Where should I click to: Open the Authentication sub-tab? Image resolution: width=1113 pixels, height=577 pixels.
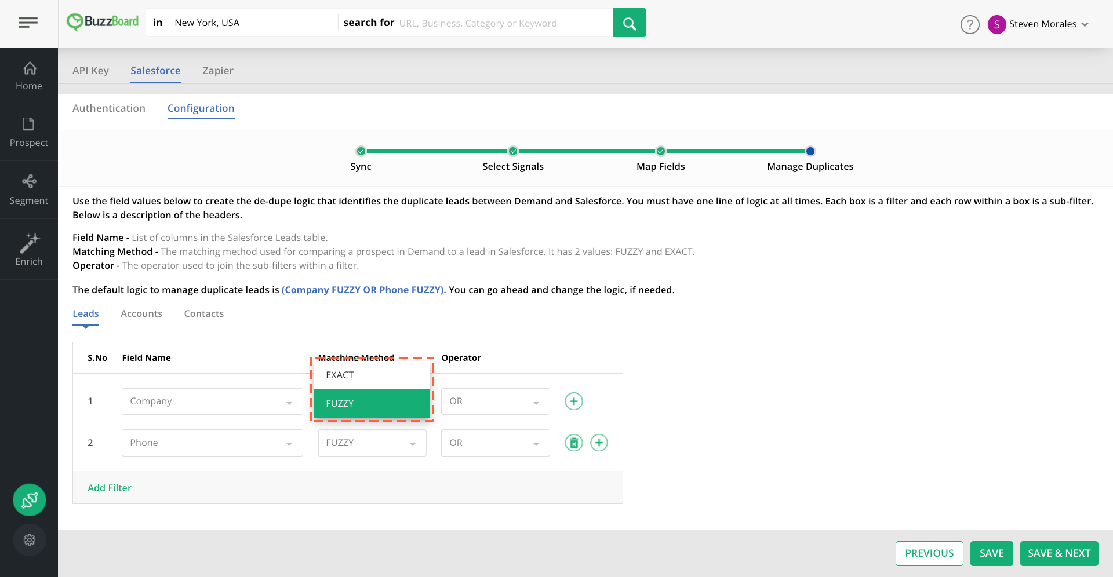[109, 108]
